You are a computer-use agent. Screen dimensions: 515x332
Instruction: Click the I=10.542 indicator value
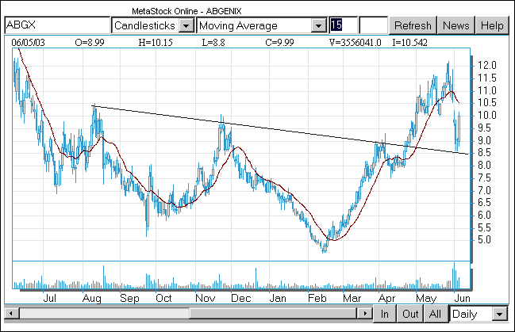(x=409, y=43)
